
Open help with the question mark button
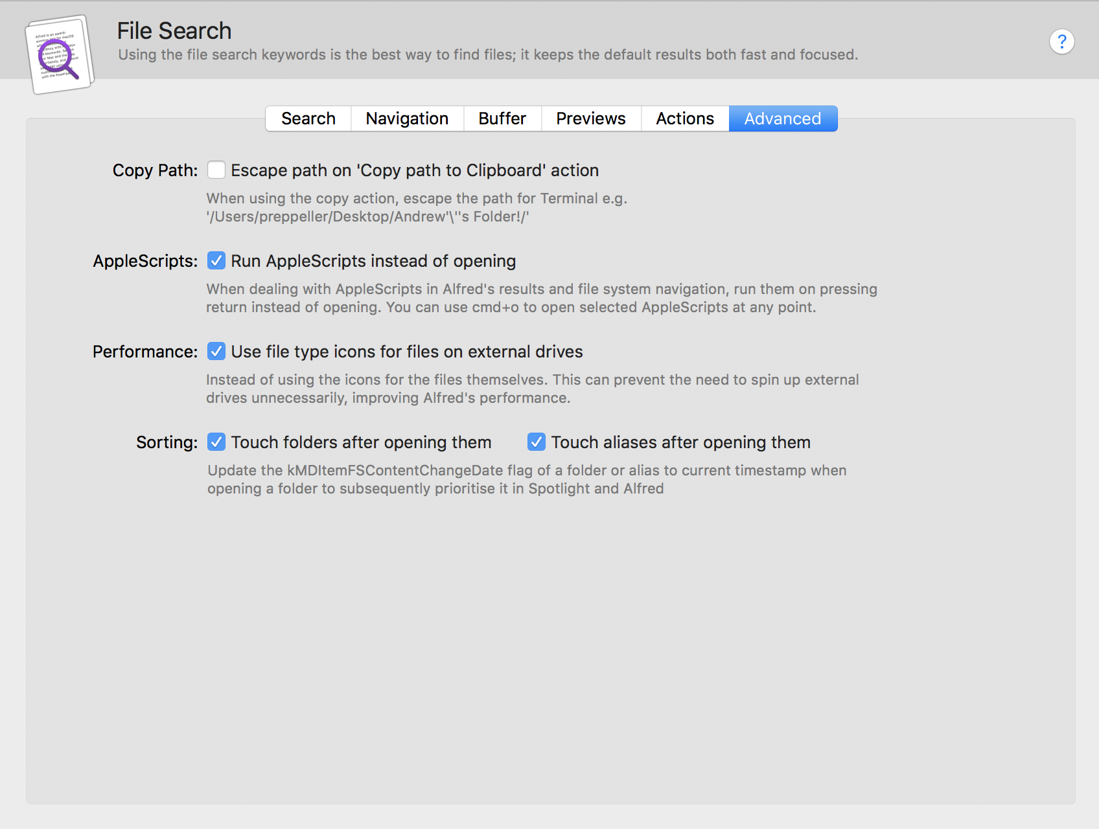(1061, 42)
